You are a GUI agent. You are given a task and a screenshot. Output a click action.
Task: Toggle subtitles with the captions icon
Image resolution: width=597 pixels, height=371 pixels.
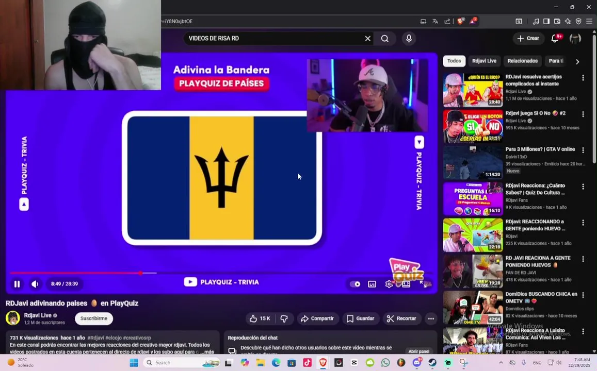click(x=372, y=284)
